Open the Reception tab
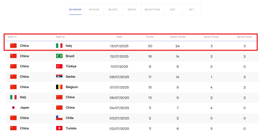Viewport: 259px width, 137px height. click(152, 9)
